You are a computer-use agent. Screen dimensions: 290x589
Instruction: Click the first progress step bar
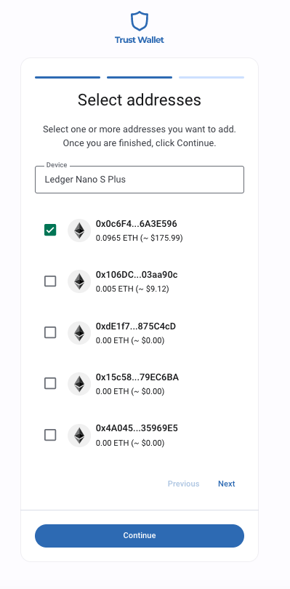tap(68, 77)
